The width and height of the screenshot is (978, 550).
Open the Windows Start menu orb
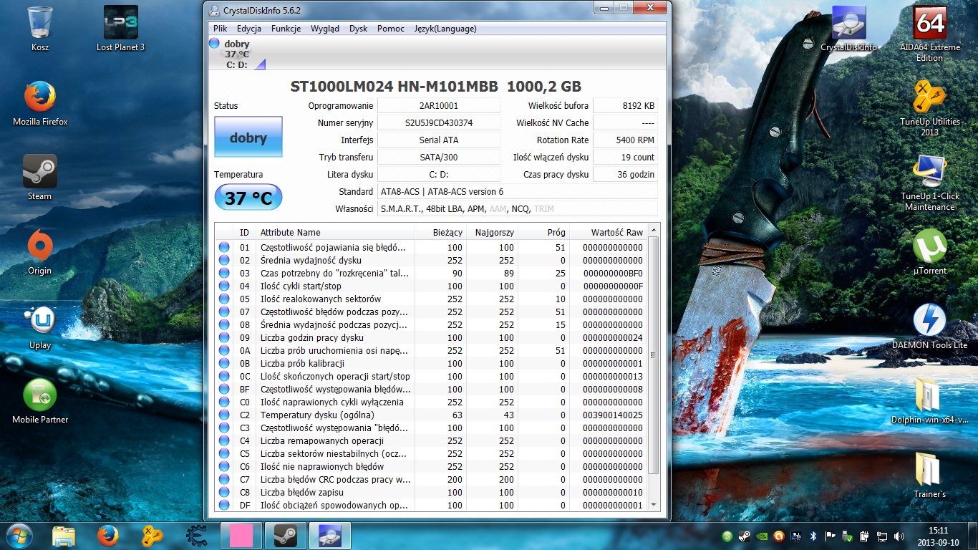(19, 536)
